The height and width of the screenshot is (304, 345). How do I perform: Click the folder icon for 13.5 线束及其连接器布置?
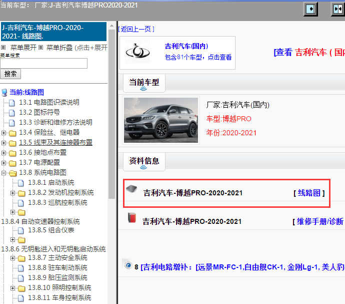click(x=12, y=143)
